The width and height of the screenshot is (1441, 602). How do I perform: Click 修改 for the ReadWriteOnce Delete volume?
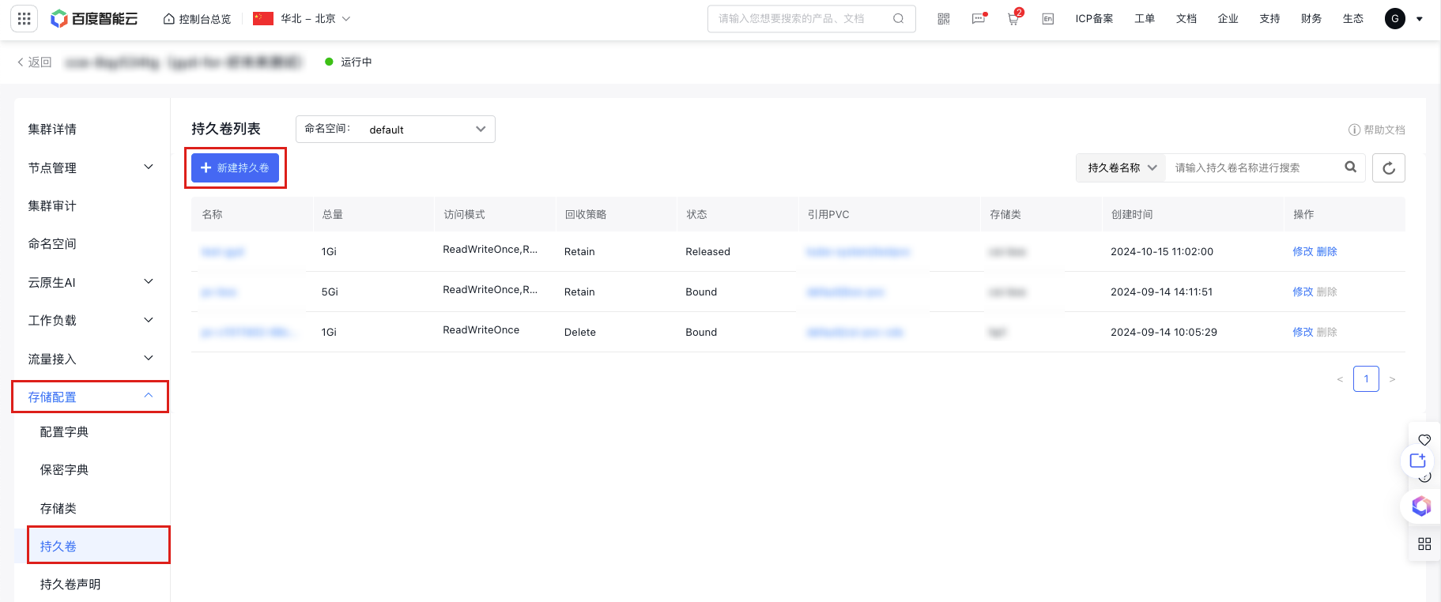click(x=1303, y=332)
